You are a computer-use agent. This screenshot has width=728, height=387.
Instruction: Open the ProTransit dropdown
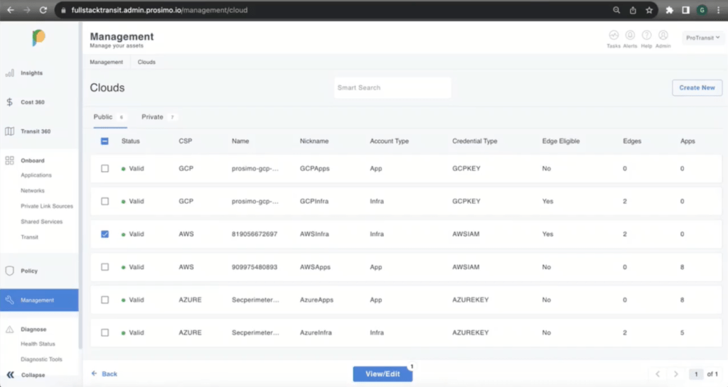pos(702,38)
